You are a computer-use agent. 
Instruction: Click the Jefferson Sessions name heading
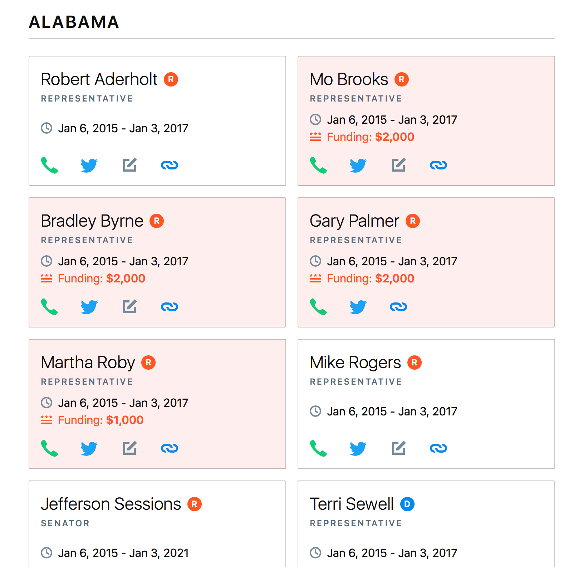[x=111, y=504]
